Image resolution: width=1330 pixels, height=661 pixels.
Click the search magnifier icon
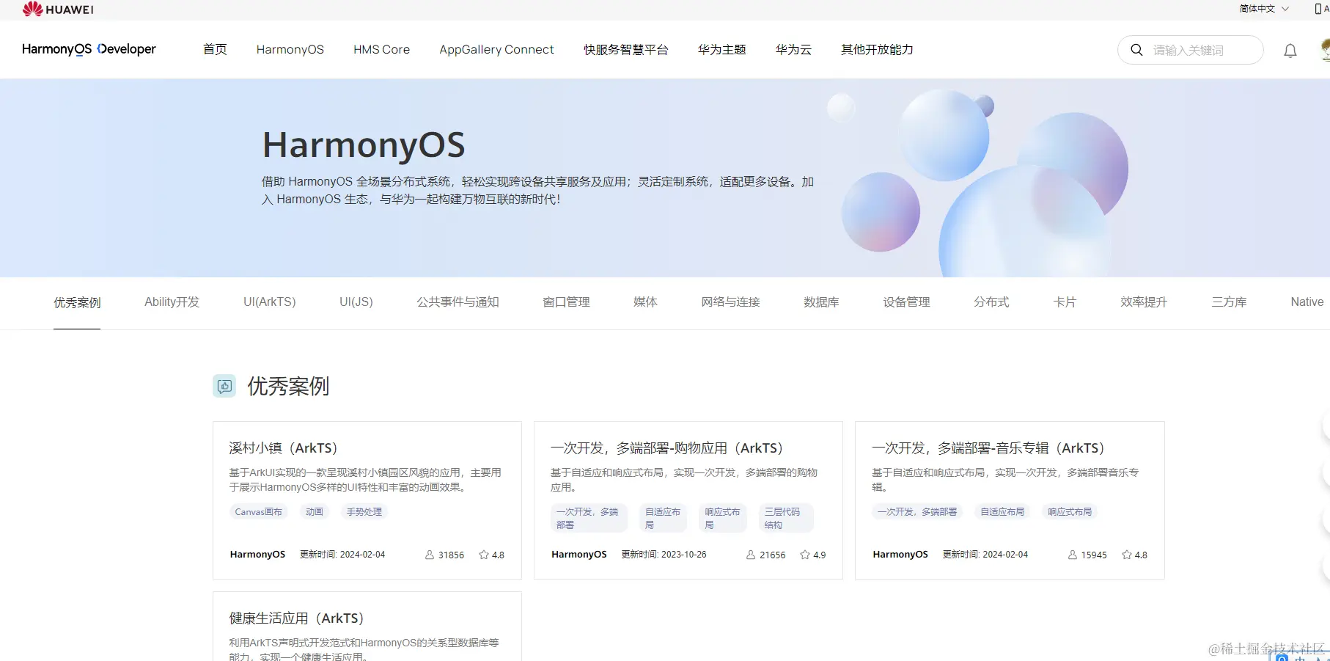(1136, 50)
